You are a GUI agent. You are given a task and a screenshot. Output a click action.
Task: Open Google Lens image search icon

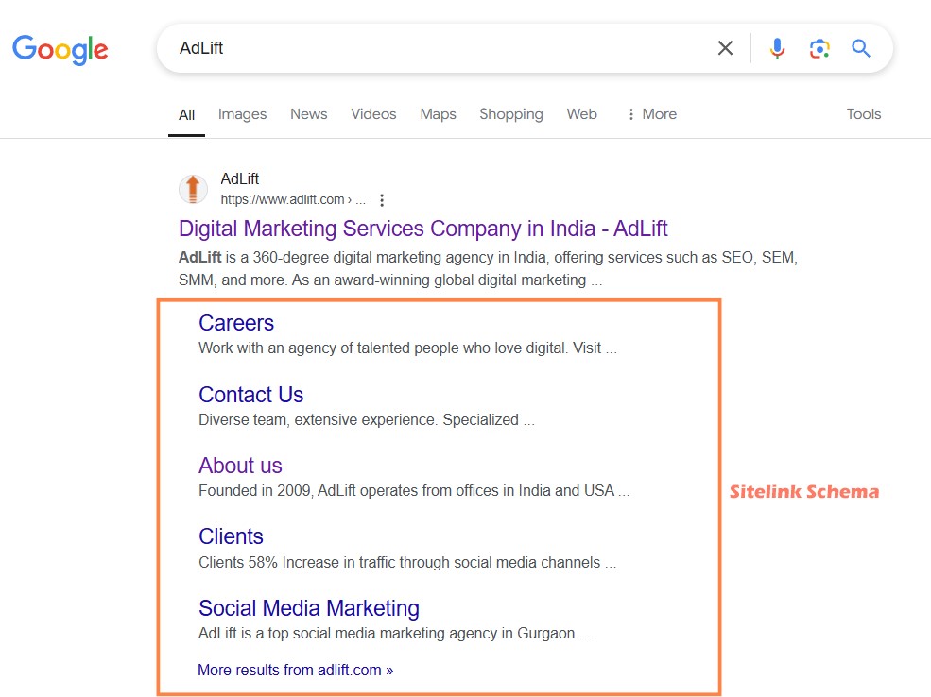point(819,49)
